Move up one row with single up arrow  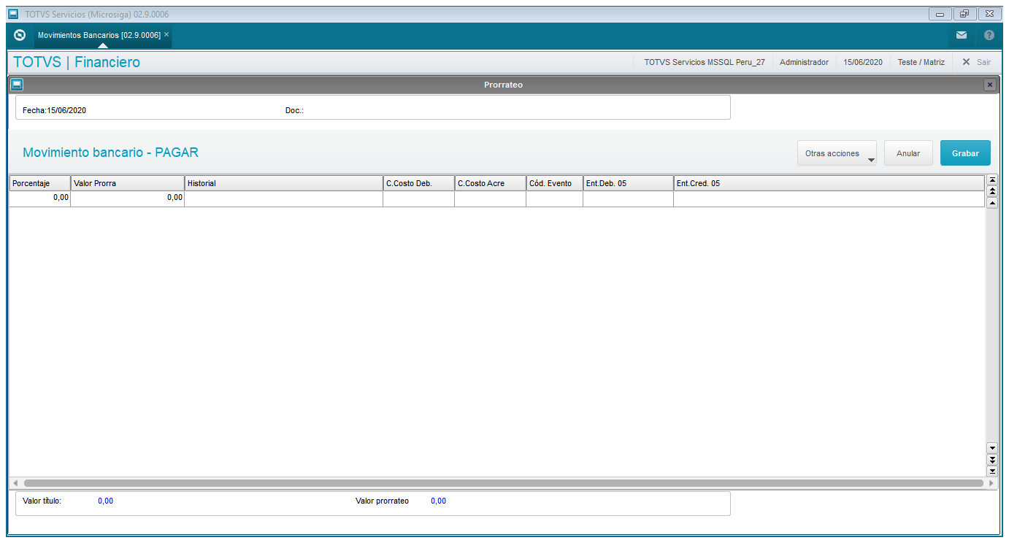tap(991, 203)
